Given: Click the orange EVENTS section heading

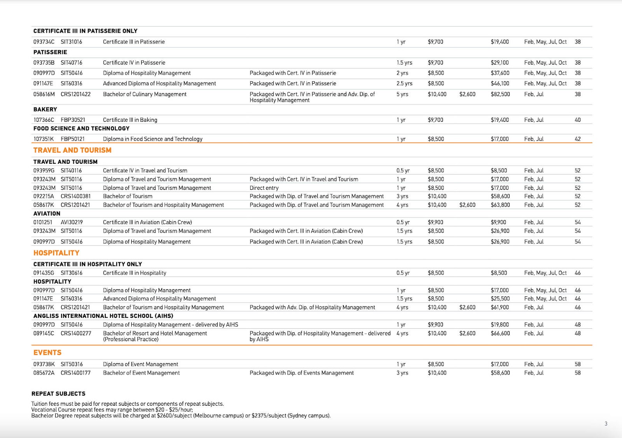Looking at the screenshot, I should pos(47,352).
